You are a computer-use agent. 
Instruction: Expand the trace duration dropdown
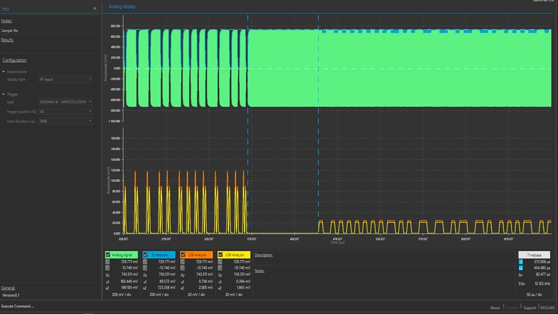[x=65, y=121]
